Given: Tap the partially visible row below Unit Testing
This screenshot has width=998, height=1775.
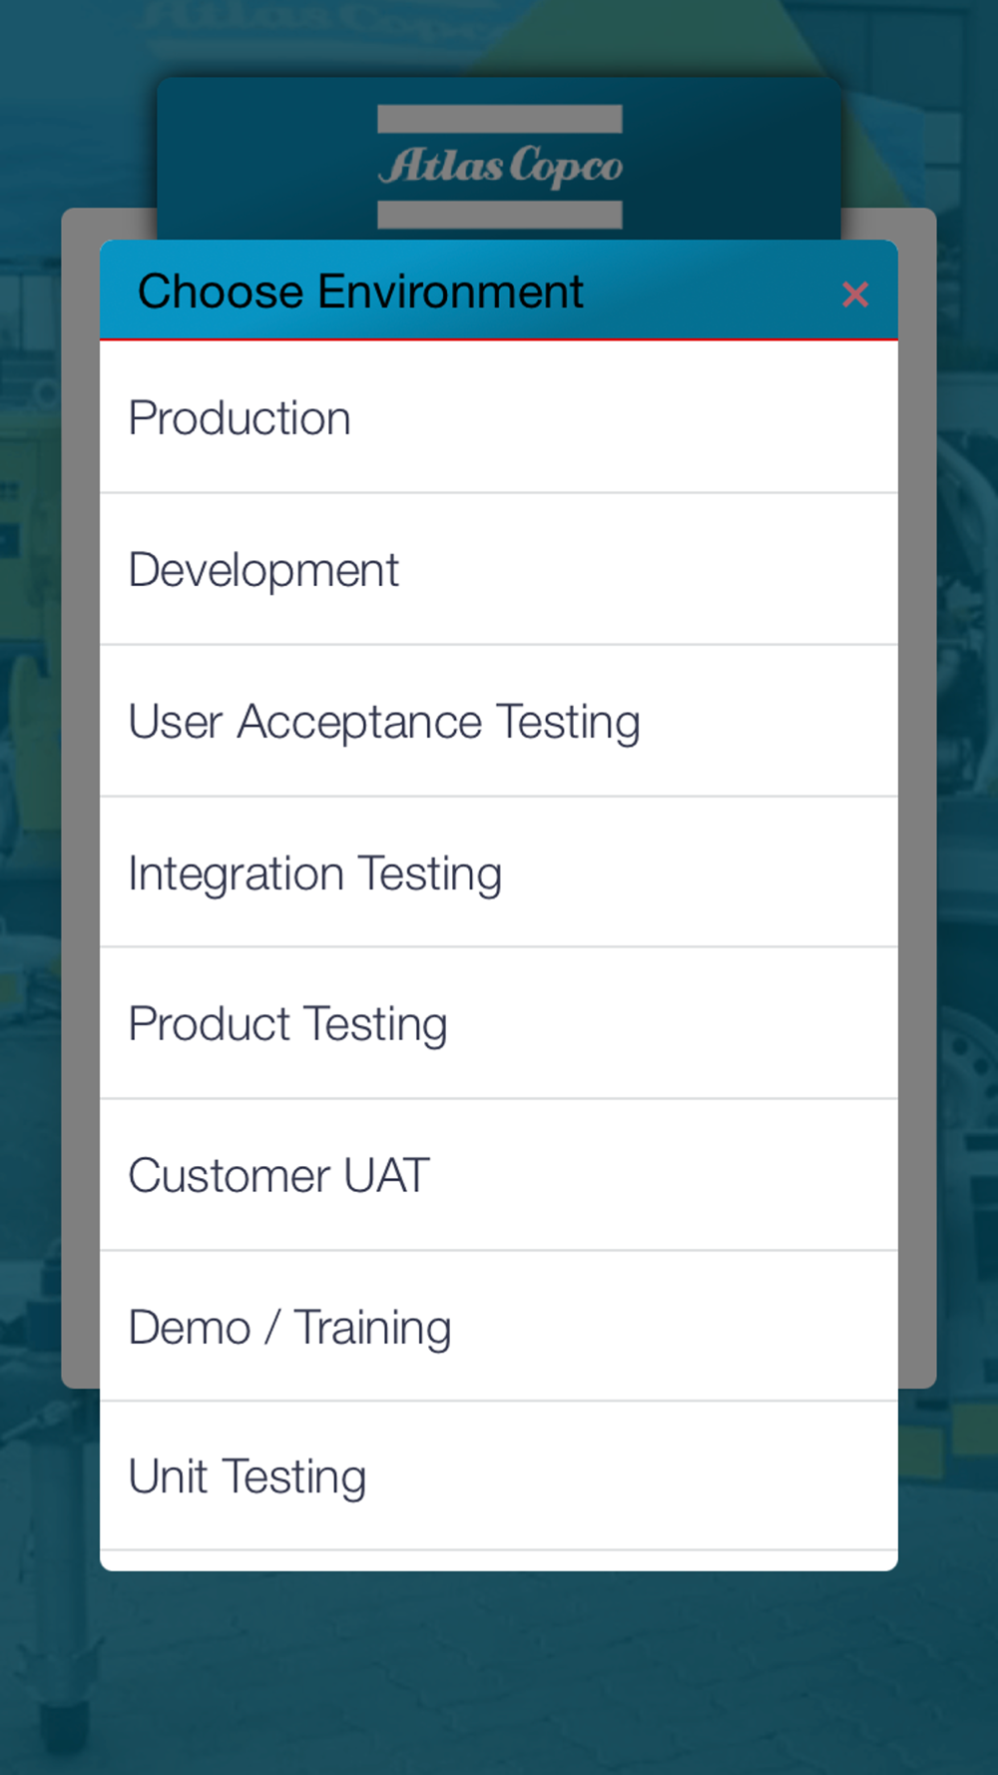Looking at the screenshot, I should tap(499, 1560).
